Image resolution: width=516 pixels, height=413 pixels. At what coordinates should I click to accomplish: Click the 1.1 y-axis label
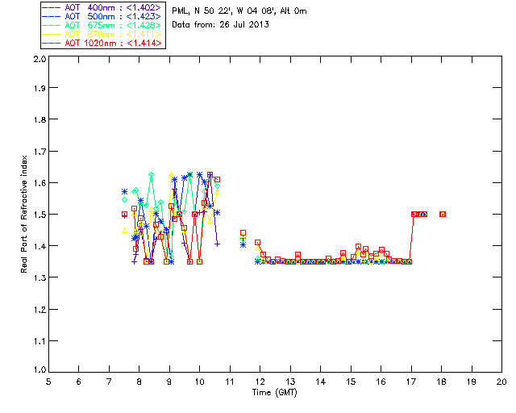coord(40,341)
